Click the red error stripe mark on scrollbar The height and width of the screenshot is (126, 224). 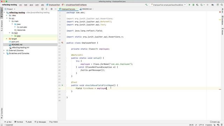point(220,89)
